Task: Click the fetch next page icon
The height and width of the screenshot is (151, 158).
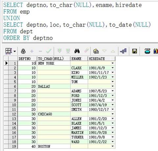Action: click(x=59, y=51)
